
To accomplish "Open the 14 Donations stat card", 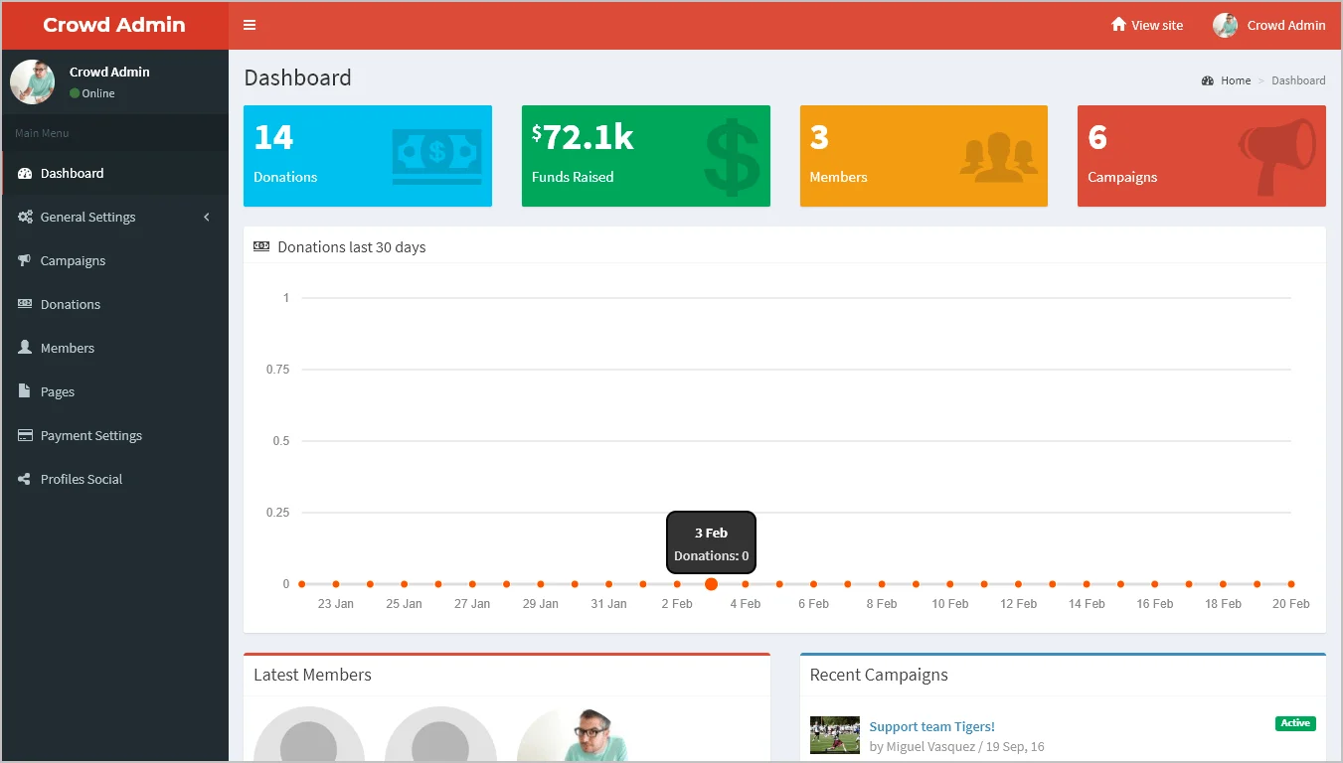I will coord(368,156).
